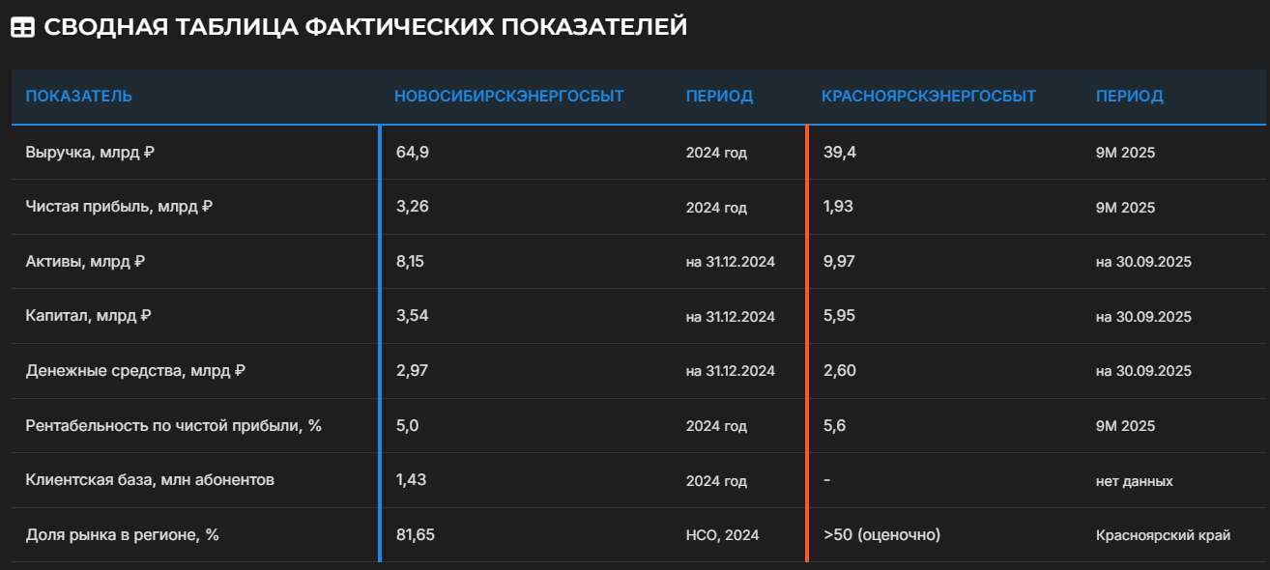1270x570 pixels.
Task: Click 'на 30.09.2025' in the Активы row
Action: pyautogui.click(x=1143, y=262)
